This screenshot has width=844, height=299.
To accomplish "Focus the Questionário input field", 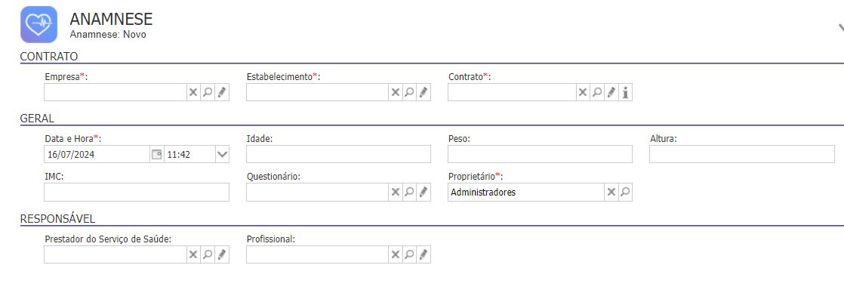I will pos(317,192).
